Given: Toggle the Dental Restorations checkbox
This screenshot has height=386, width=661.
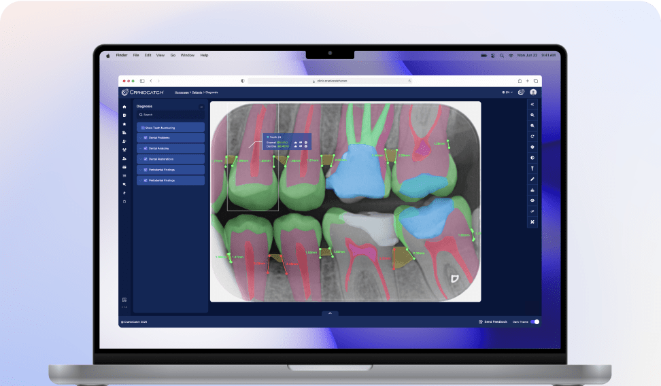Looking at the screenshot, I should click(x=146, y=159).
